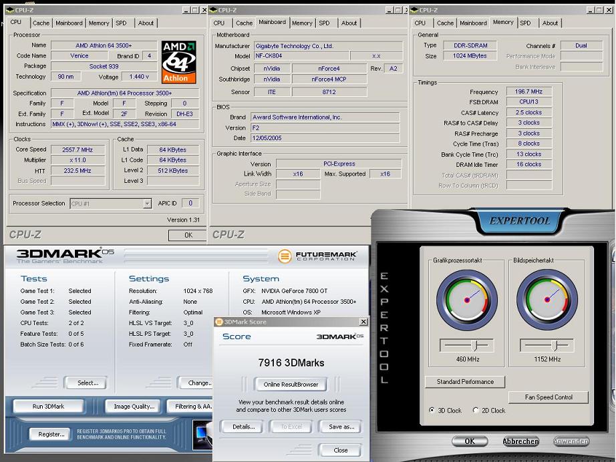The image size is (616, 462).
Task: Click the Package Socket 939 value
Action: pos(104,66)
